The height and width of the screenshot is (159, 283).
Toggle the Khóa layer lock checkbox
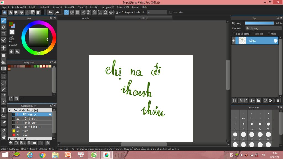pos(269,34)
